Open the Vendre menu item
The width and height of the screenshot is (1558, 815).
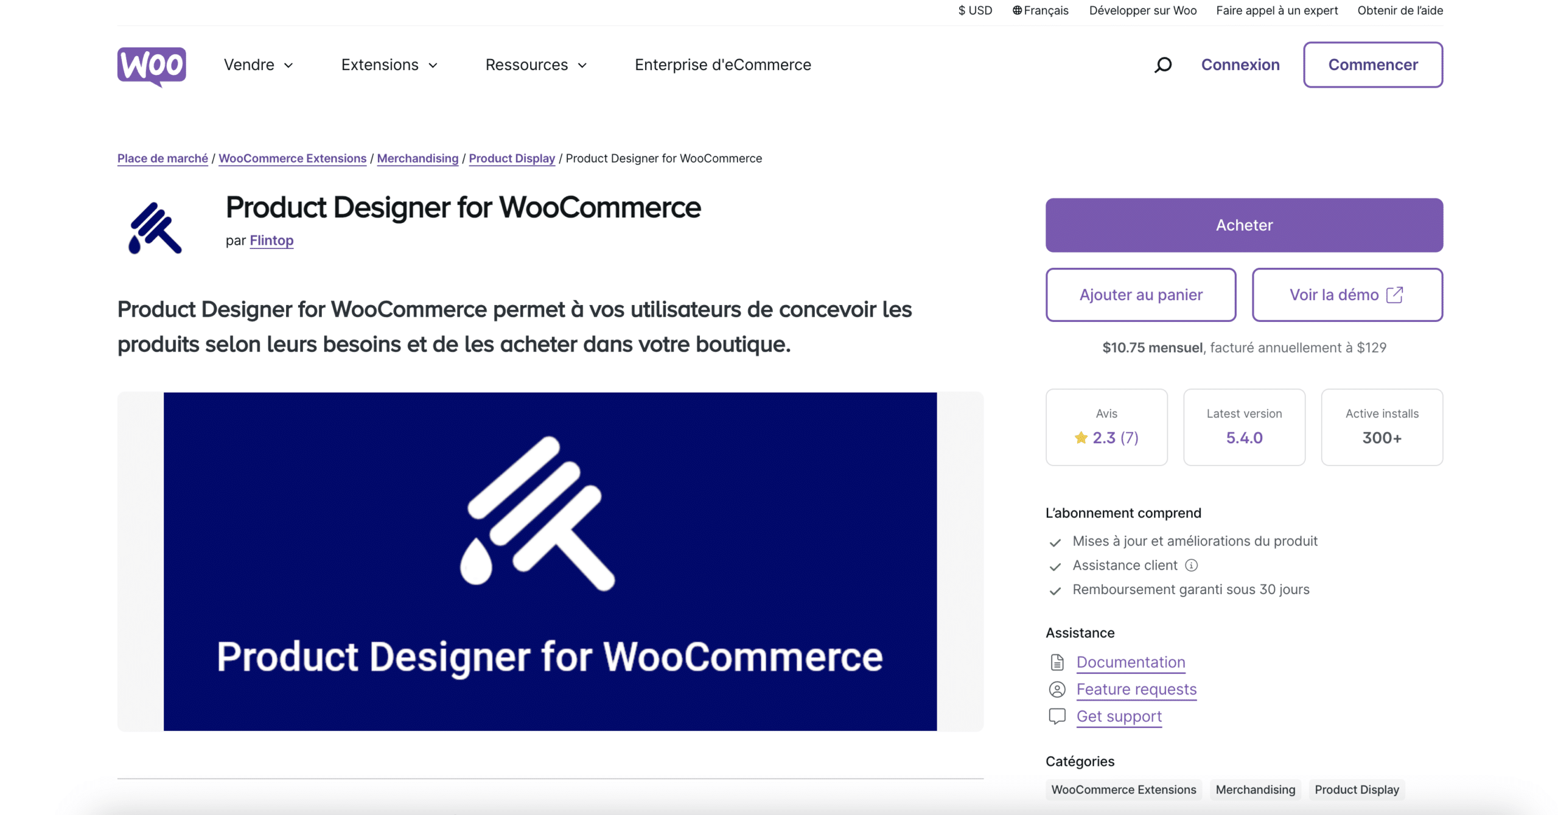click(257, 65)
